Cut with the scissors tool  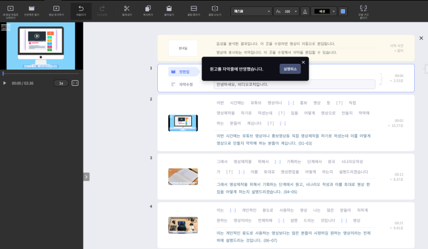pyautogui.click(x=127, y=11)
